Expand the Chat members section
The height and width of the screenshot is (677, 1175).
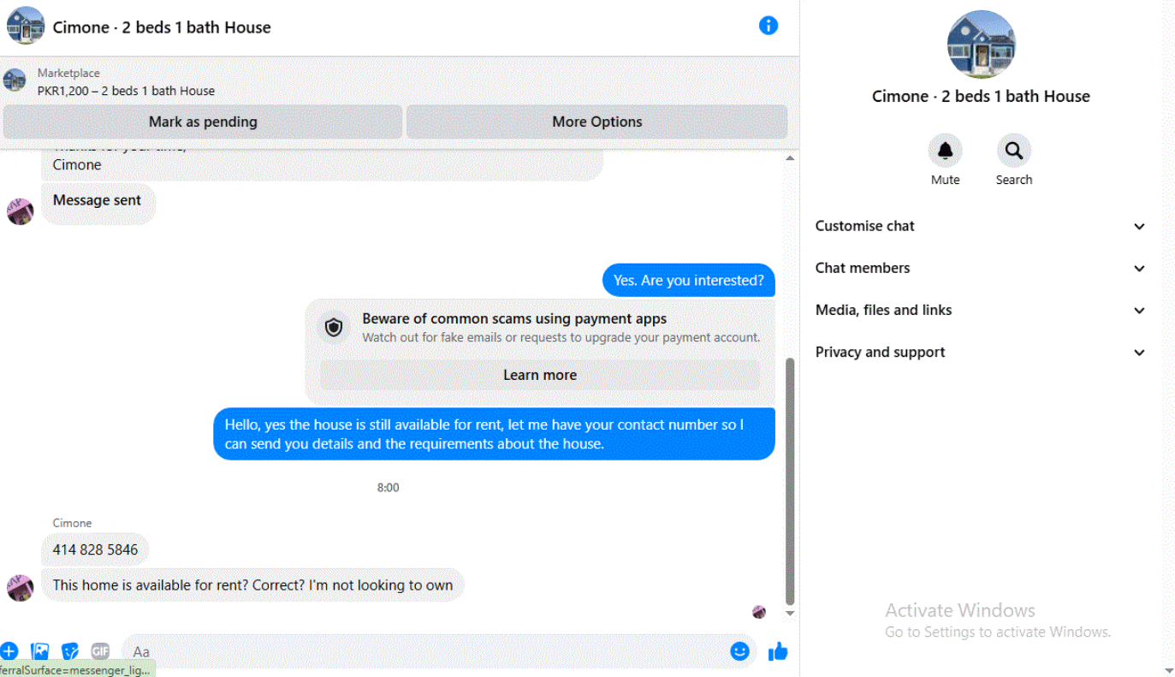pos(980,268)
